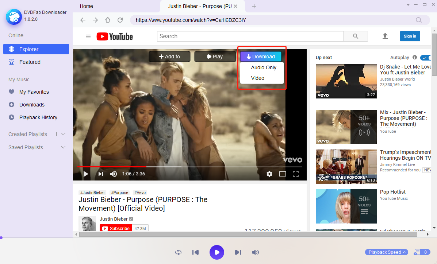Toggle theater mode in video player
This screenshot has height=264, width=437.
point(283,174)
